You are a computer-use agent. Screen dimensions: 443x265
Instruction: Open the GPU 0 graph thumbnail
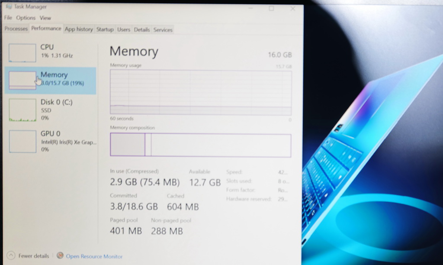point(22,142)
